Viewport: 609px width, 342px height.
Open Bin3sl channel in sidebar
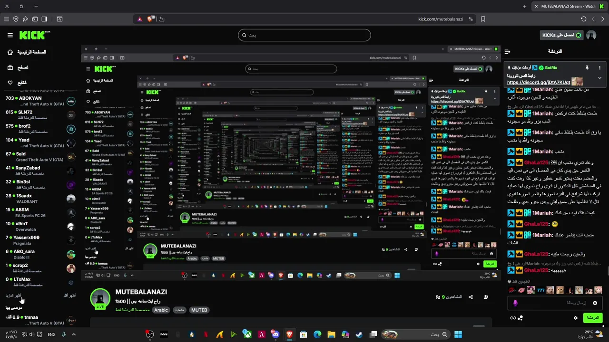[40, 184]
